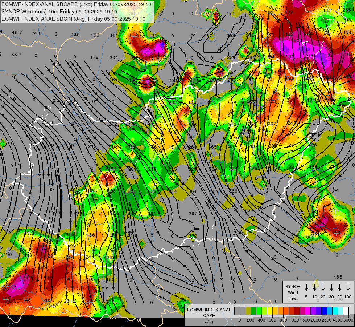Viewport: 355px width, 327px height.
Task: Click the '400' tick label on colorbar
Action: (261, 320)
